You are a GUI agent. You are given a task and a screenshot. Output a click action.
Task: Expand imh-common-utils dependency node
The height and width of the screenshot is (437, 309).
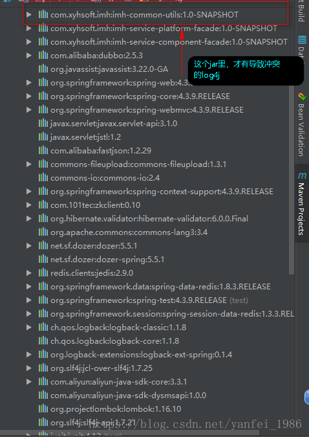29,14
